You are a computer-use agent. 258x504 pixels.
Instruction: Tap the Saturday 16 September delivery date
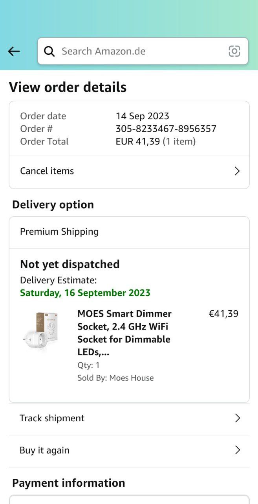pos(85,293)
